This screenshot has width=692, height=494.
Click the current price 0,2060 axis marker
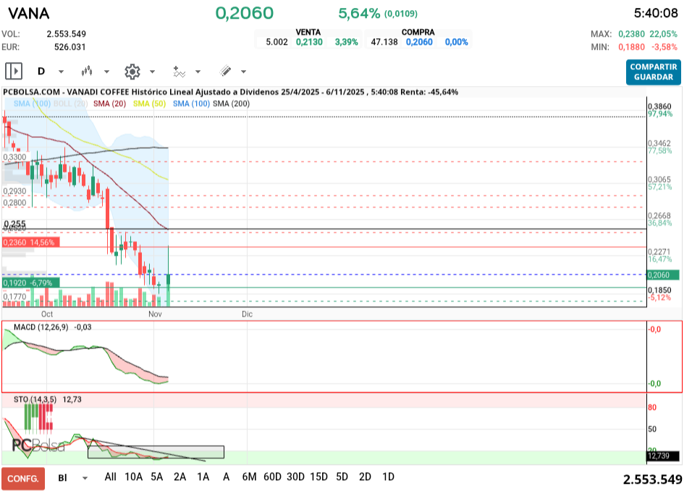click(663, 275)
